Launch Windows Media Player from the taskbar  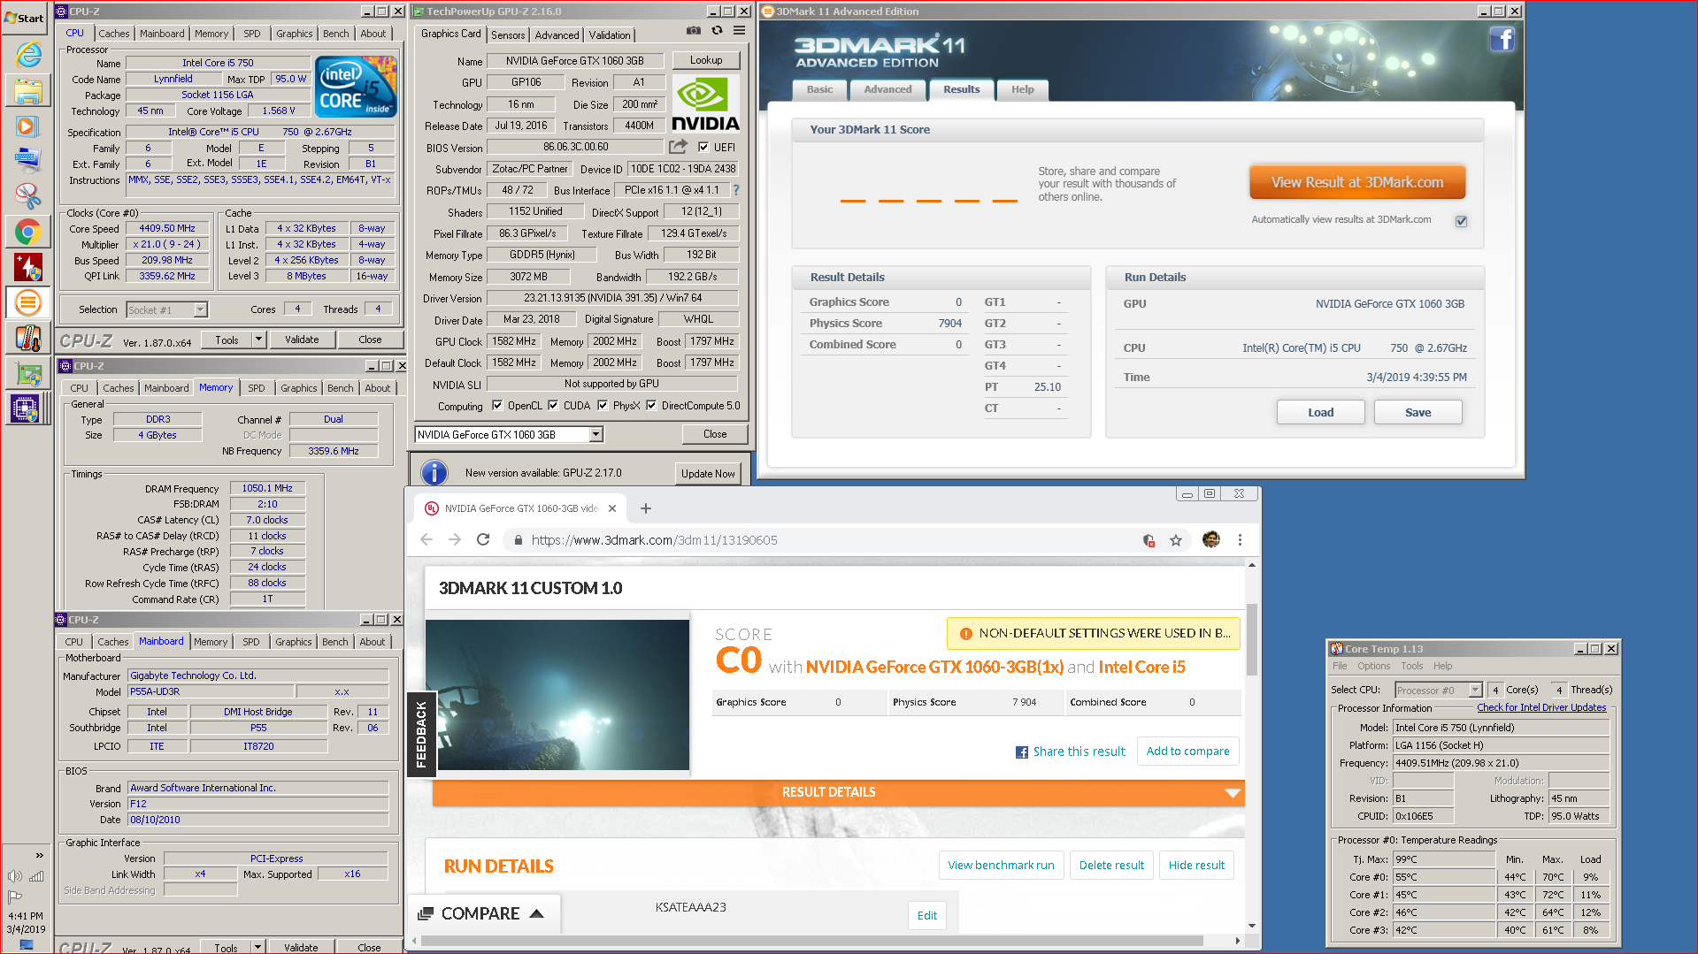[27, 126]
